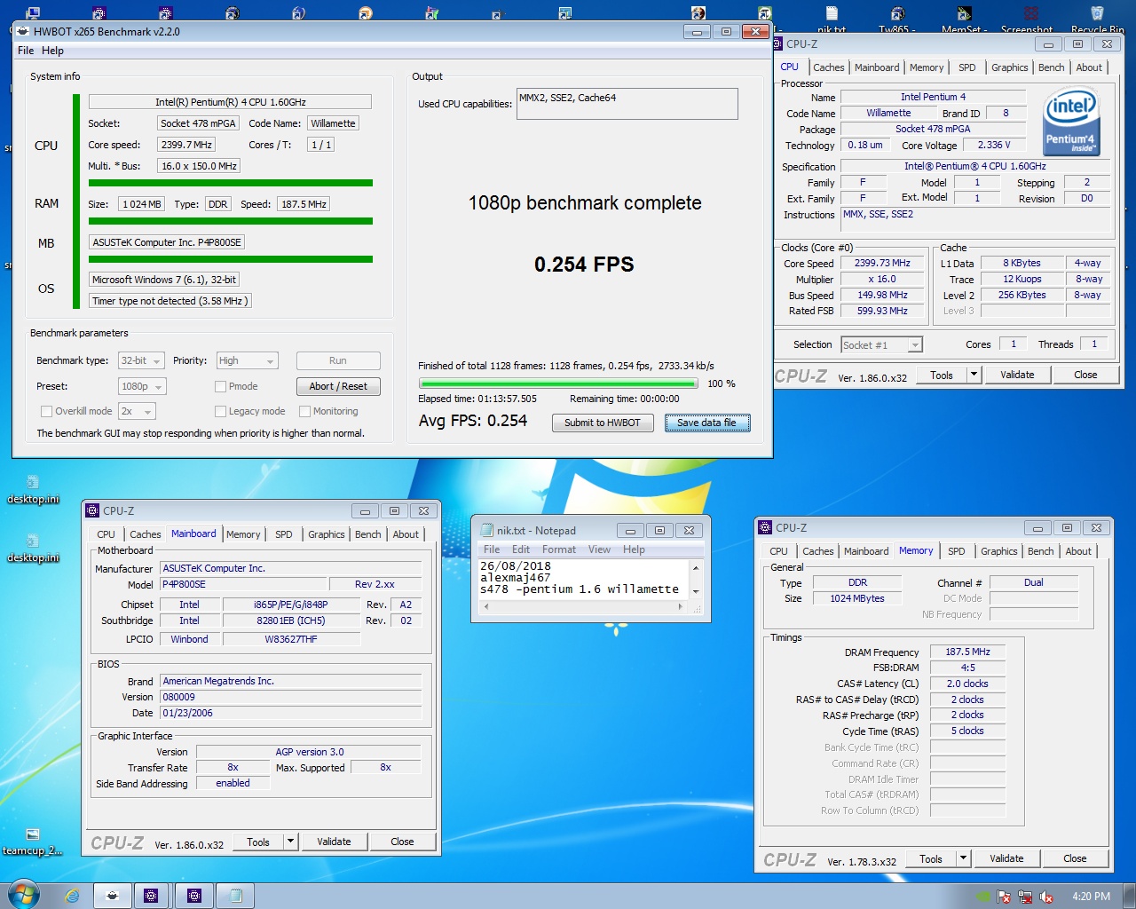Expand Tools arrow in Mainboard CPU-Z window
The image size is (1136, 909).
(290, 842)
